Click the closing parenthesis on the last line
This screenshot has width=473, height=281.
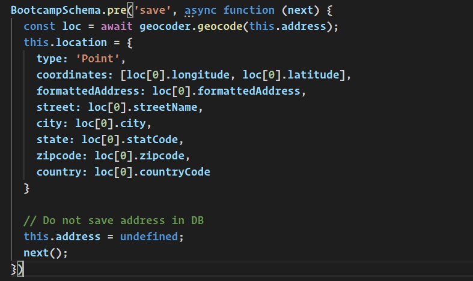pos(20,269)
